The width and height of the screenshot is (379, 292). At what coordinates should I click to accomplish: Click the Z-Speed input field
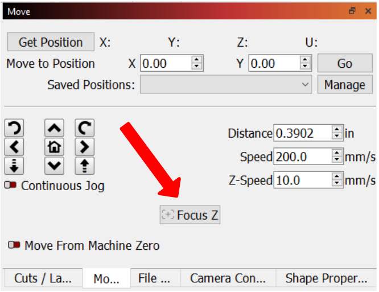point(303,180)
